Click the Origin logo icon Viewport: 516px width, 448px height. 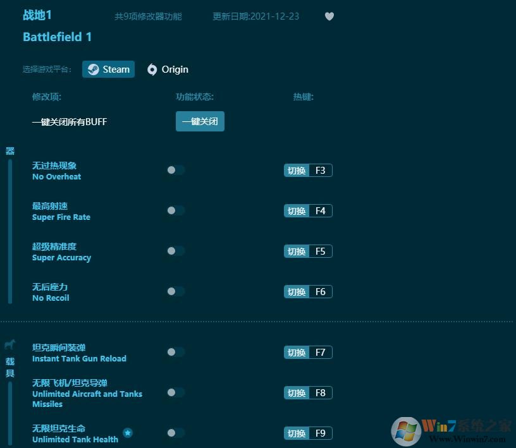click(152, 70)
